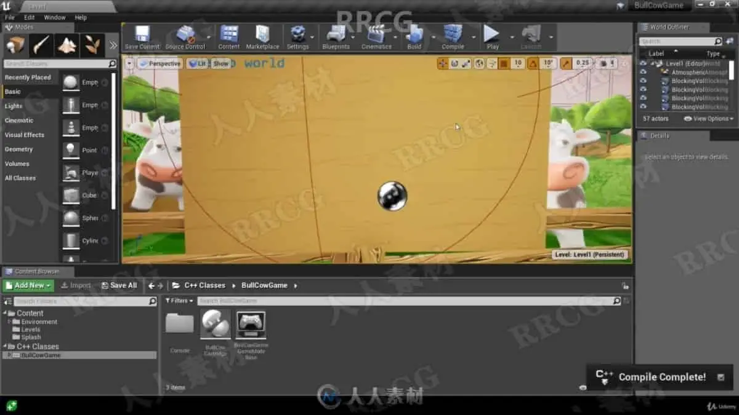Open the File menu
The width and height of the screenshot is (739, 415).
click(x=10, y=18)
